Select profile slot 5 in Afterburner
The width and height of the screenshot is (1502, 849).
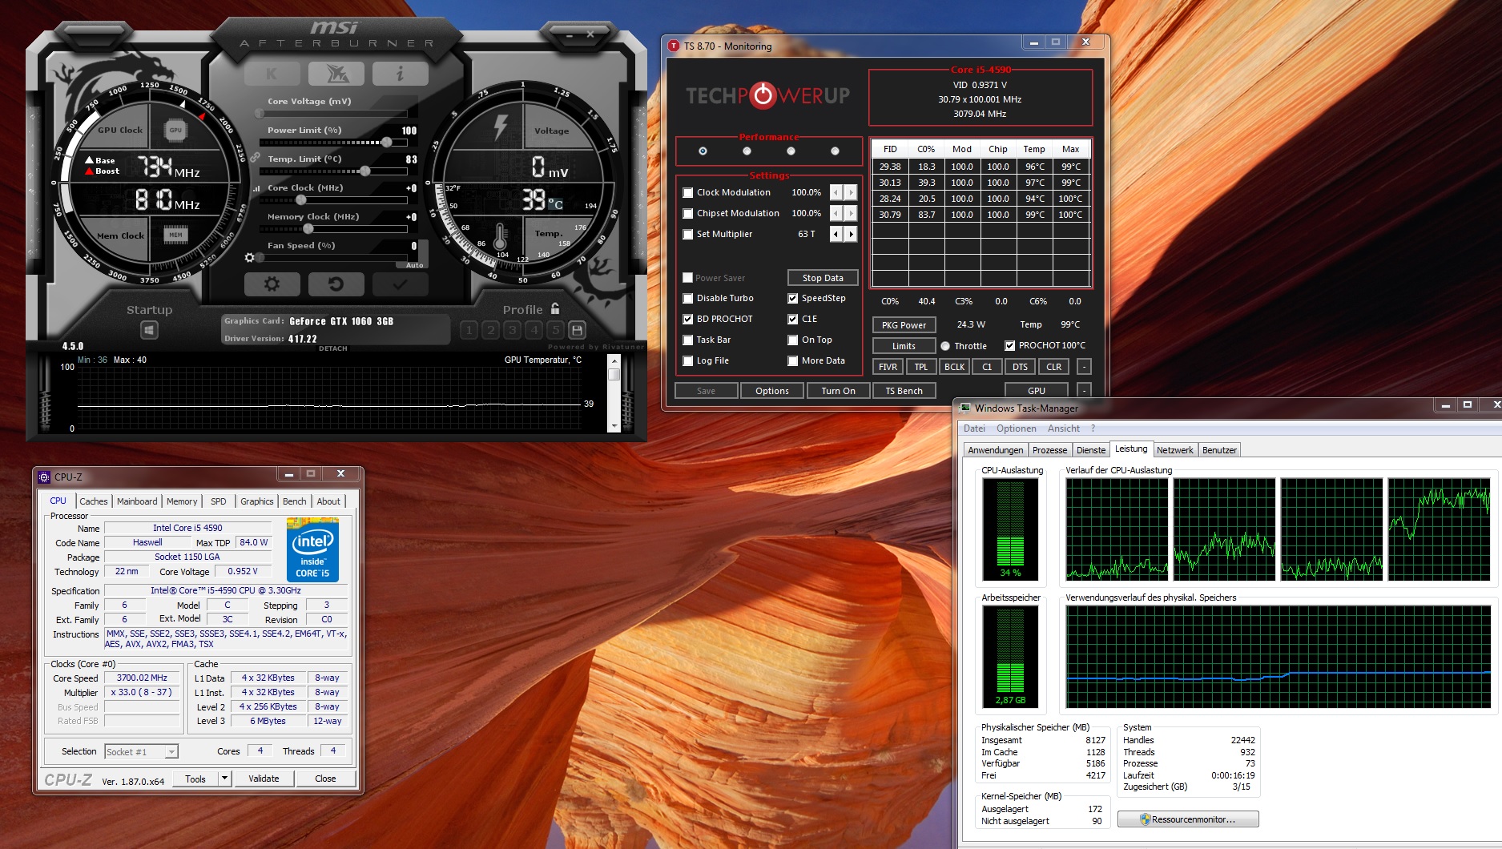555,330
